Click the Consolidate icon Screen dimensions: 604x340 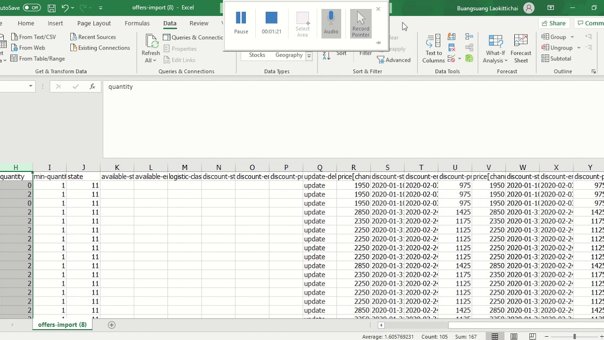click(x=469, y=37)
